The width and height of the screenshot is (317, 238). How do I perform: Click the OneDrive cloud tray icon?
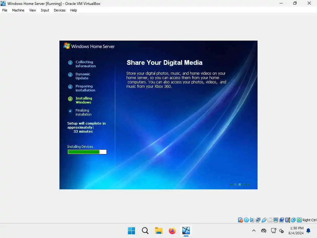[x=264, y=231]
